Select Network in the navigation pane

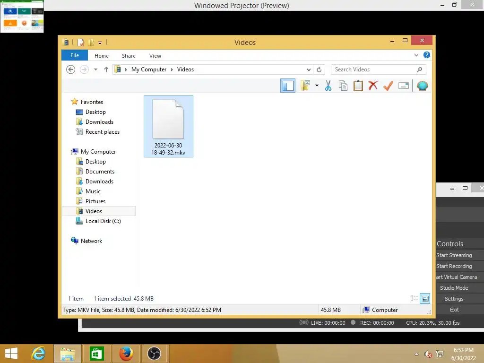pyautogui.click(x=91, y=241)
